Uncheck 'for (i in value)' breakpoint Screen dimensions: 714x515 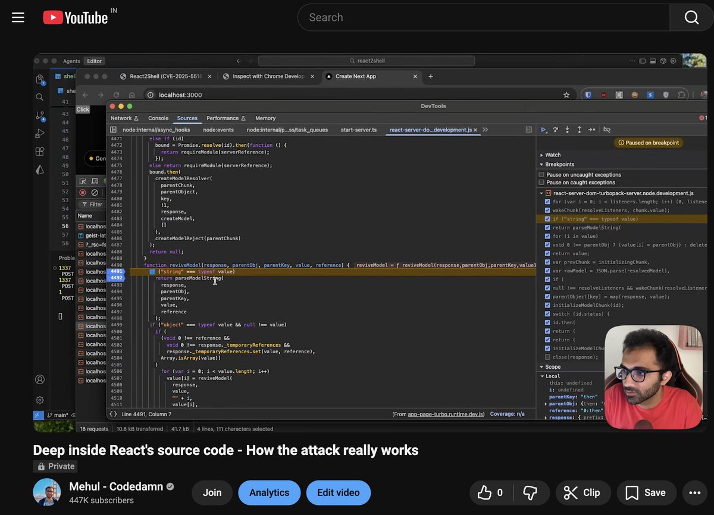[x=547, y=236]
